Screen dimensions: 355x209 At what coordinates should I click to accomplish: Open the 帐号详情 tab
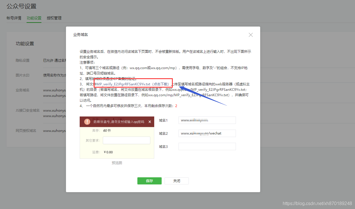[x=14, y=18]
